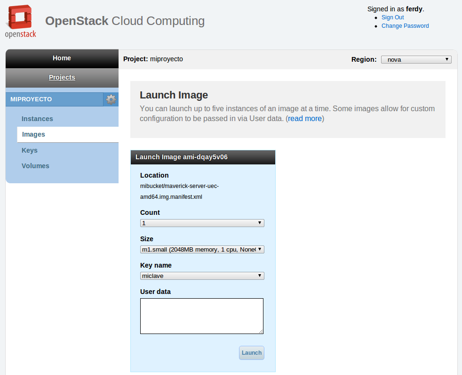Viewport: 462px width, 375px height.
Task: Open the Size flavor dropdown
Action: [202, 250]
